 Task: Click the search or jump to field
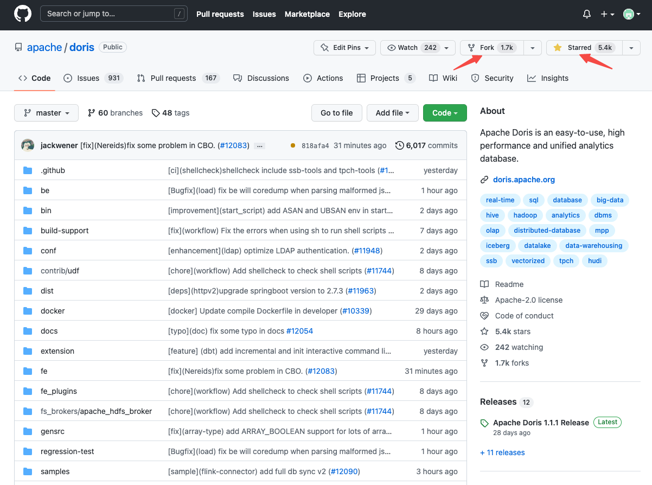click(114, 14)
